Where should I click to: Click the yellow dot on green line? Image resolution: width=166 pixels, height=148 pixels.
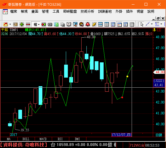tap(127, 76)
